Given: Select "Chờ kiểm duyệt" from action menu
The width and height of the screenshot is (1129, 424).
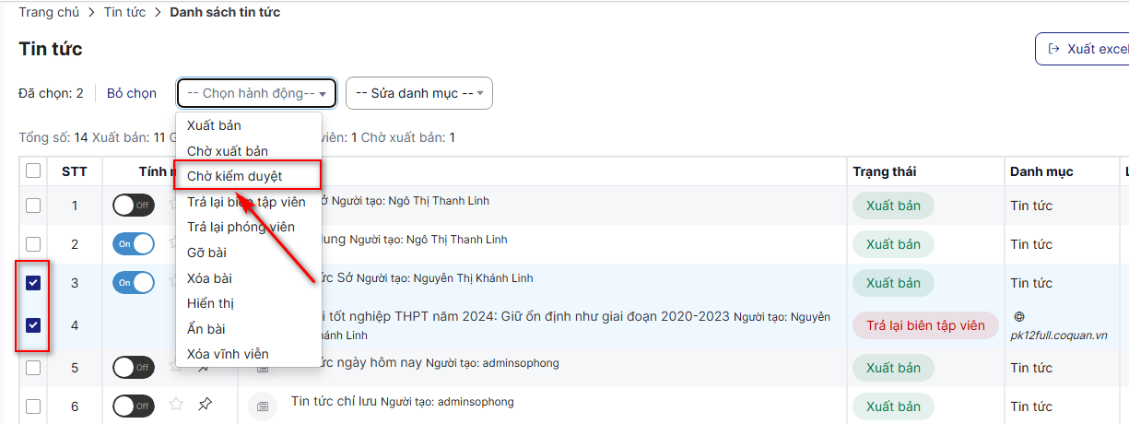Looking at the screenshot, I should (234, 176).
